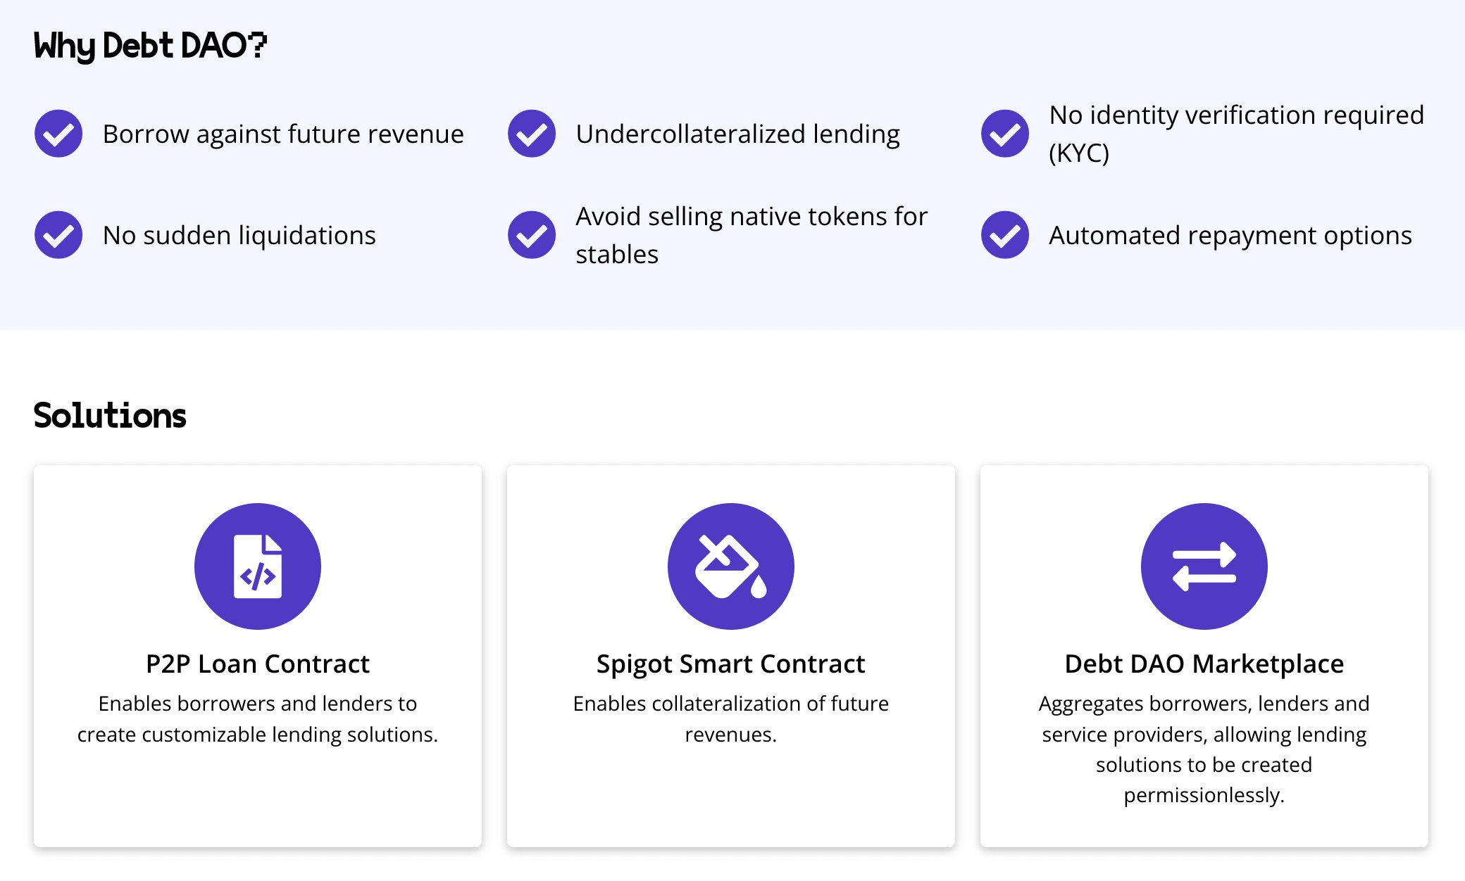Click the Undercollateralized lending text
This screenshot has width=1465, height=881.
(737, 134)
